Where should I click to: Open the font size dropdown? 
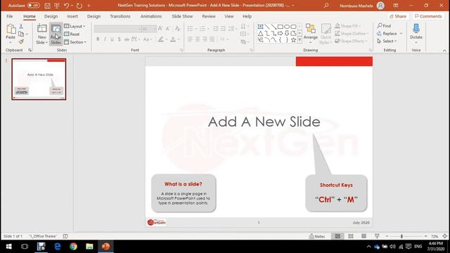pos(155,29)
